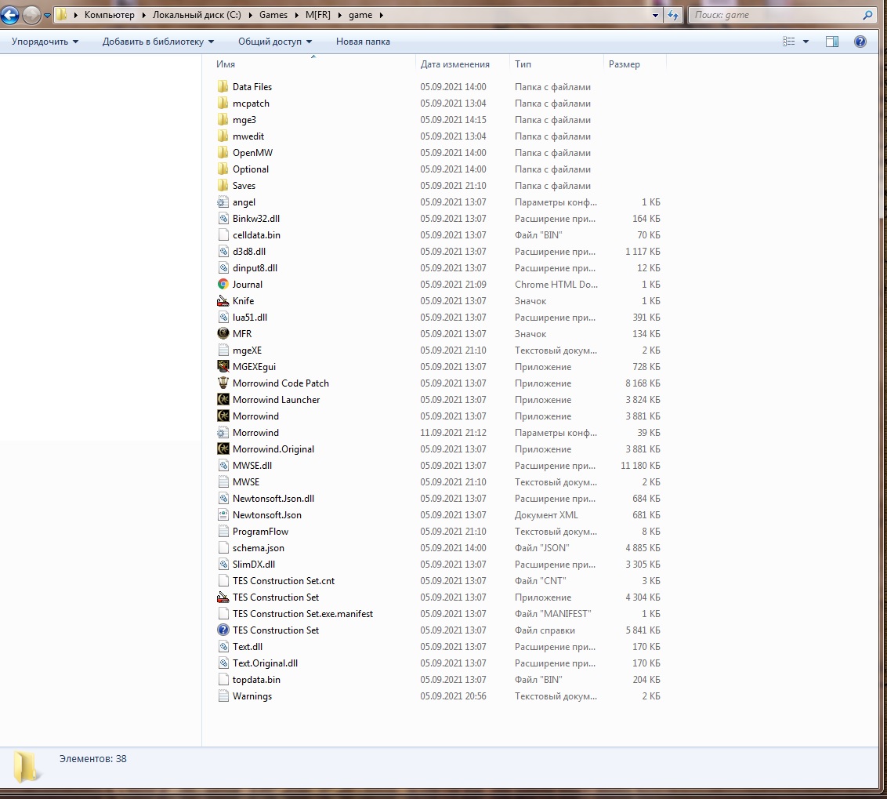The height and width of the screenshot is (799, 887).
Task: Select the 'SlimDX.dll' file name
Action: coord(253,564)
